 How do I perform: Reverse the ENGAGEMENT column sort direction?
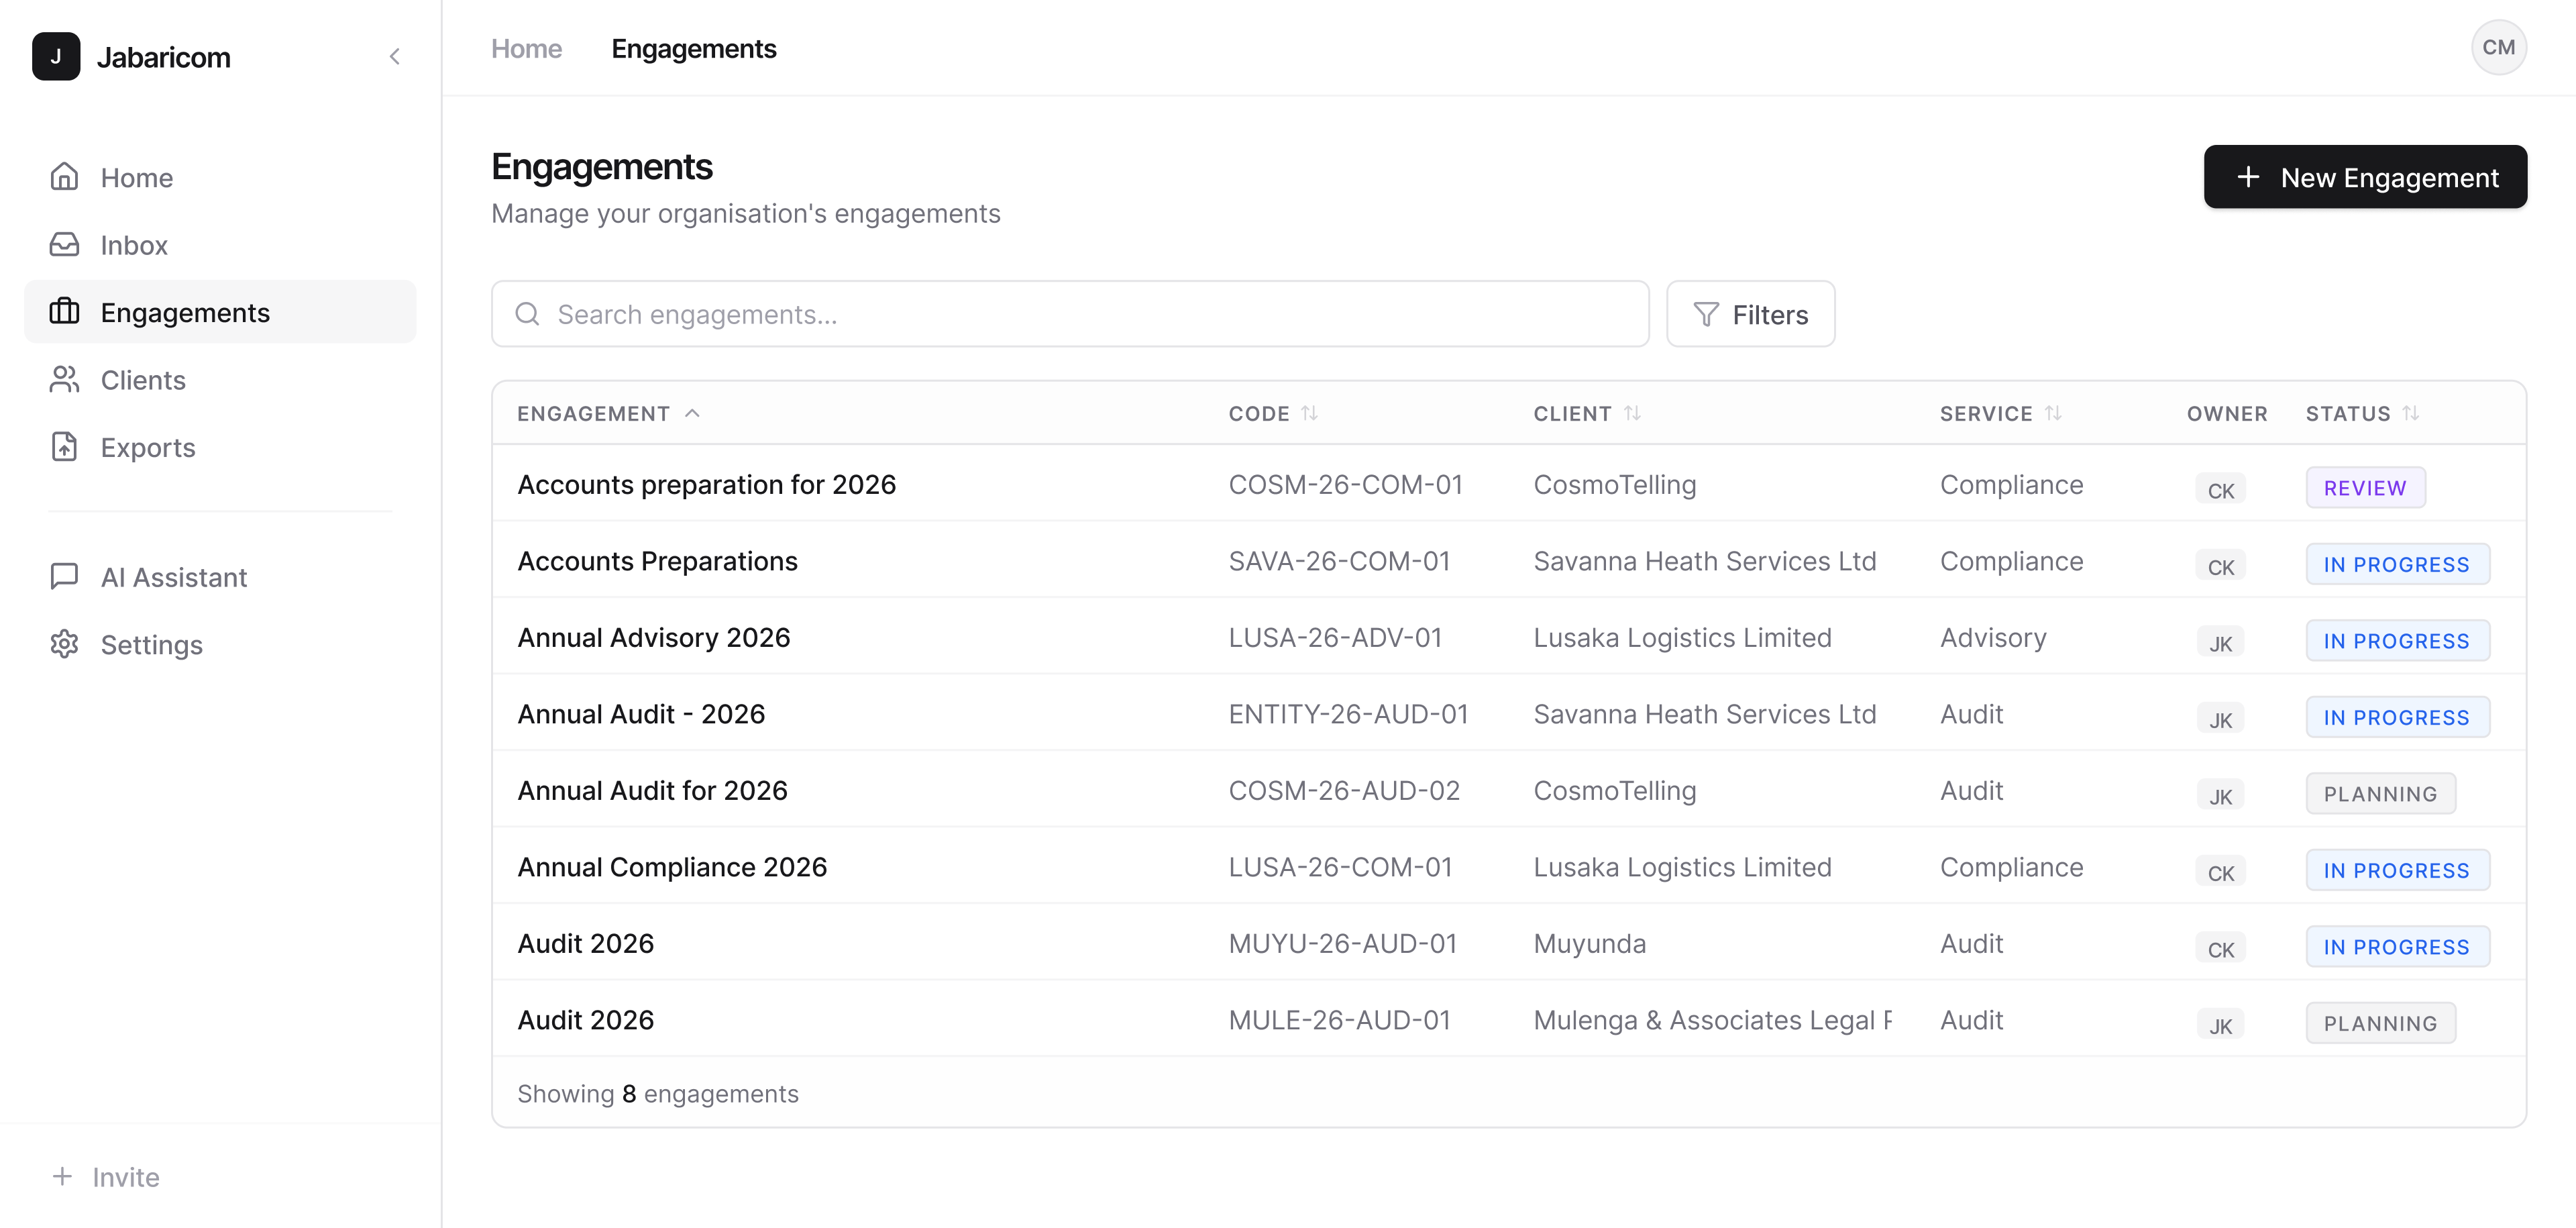click(693, 412)
